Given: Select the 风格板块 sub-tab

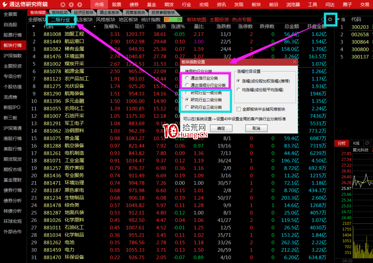Looking at the screenshot, I should pyautogui.click(x=106, y=19).
